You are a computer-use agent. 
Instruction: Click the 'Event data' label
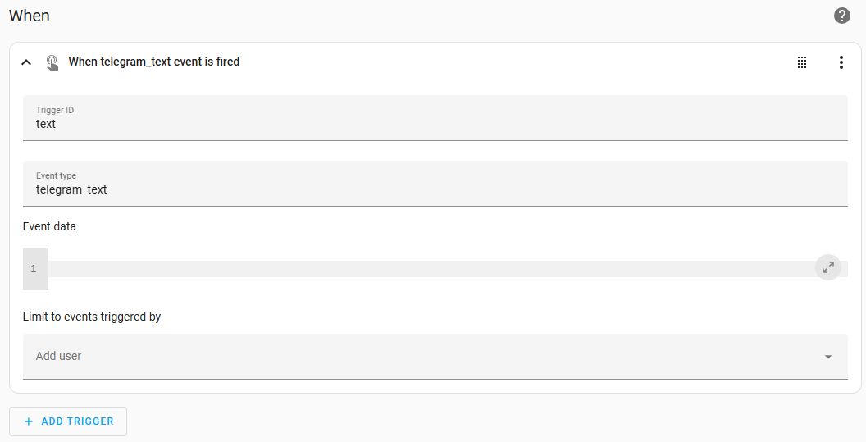point(49,226)
